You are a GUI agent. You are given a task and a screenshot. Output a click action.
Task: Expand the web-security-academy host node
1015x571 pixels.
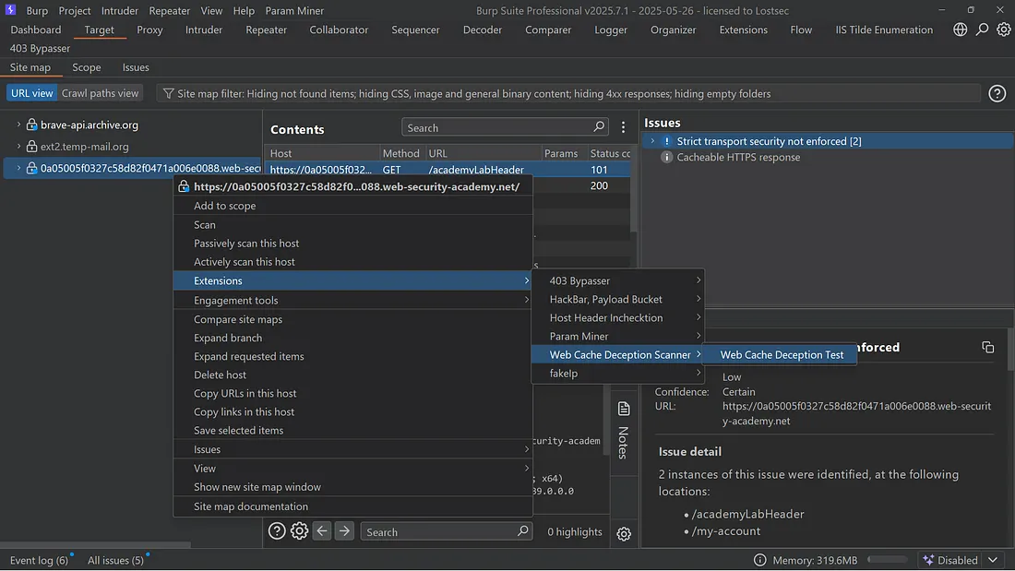[18, 168]
